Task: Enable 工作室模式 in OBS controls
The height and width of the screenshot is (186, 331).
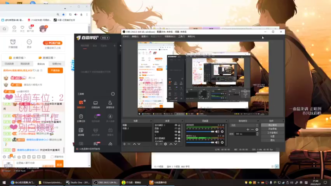Action: pos(272,133)
